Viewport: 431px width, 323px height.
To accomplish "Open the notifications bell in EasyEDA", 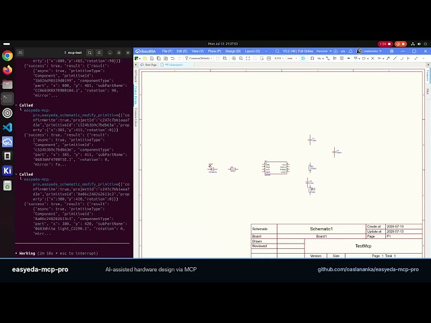I will click(350, 51).
